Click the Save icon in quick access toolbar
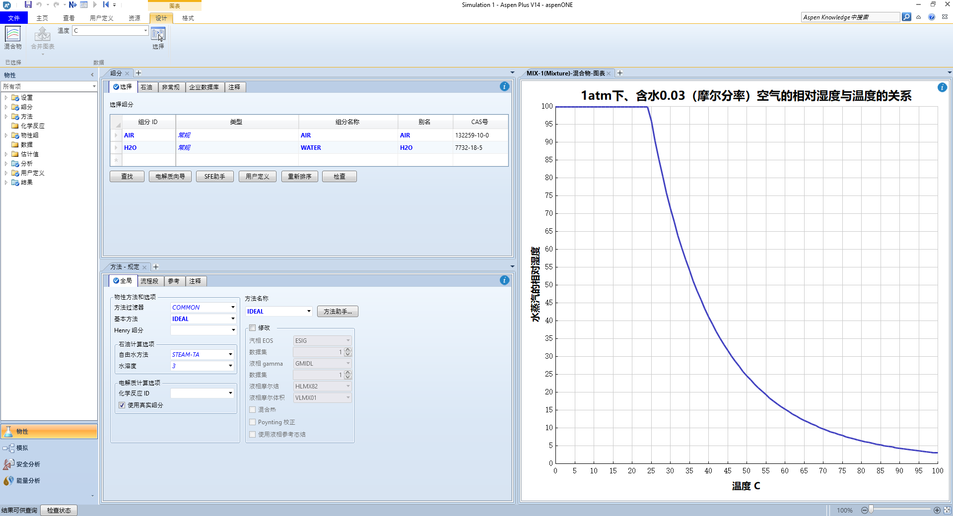Image resolution: width=953 pixels, height=516 pixels. 28,4
